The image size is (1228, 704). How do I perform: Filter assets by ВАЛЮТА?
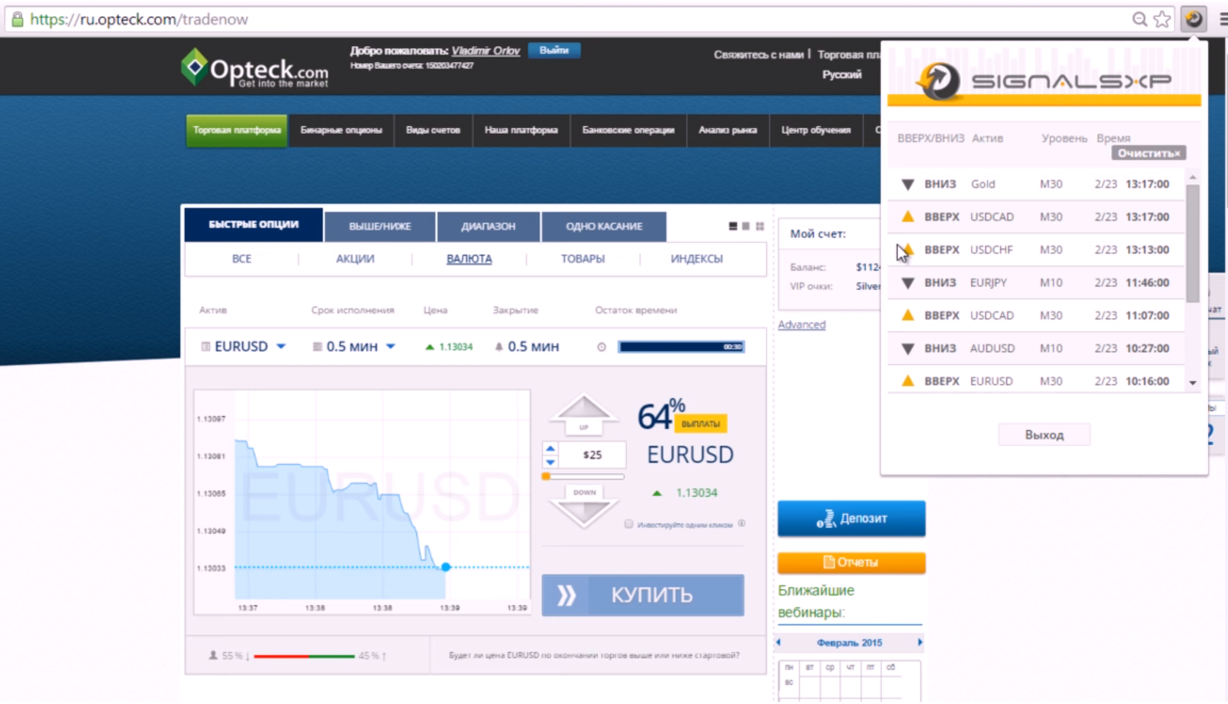click(x=469, y=259)
